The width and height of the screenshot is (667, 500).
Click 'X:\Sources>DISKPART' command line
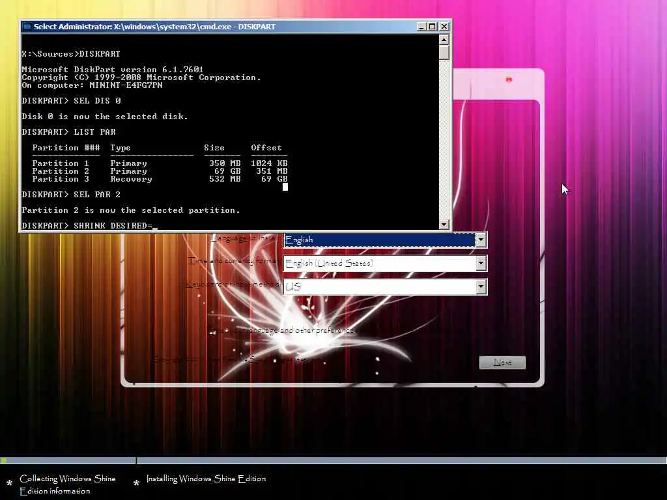(x=71, y=54)
